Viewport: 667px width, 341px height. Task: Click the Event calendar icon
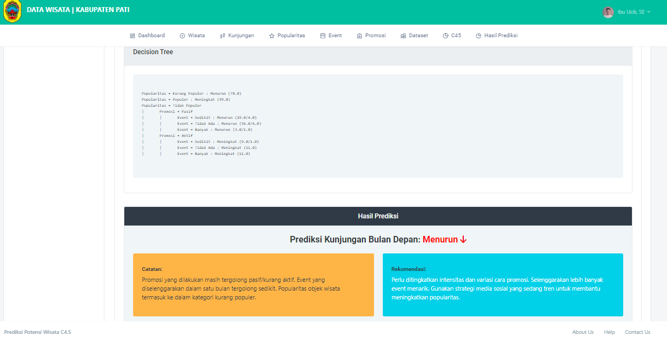323,36
